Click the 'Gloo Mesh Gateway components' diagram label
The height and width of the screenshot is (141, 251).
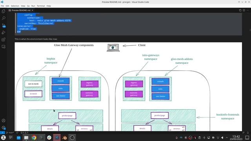click(74, 45)
